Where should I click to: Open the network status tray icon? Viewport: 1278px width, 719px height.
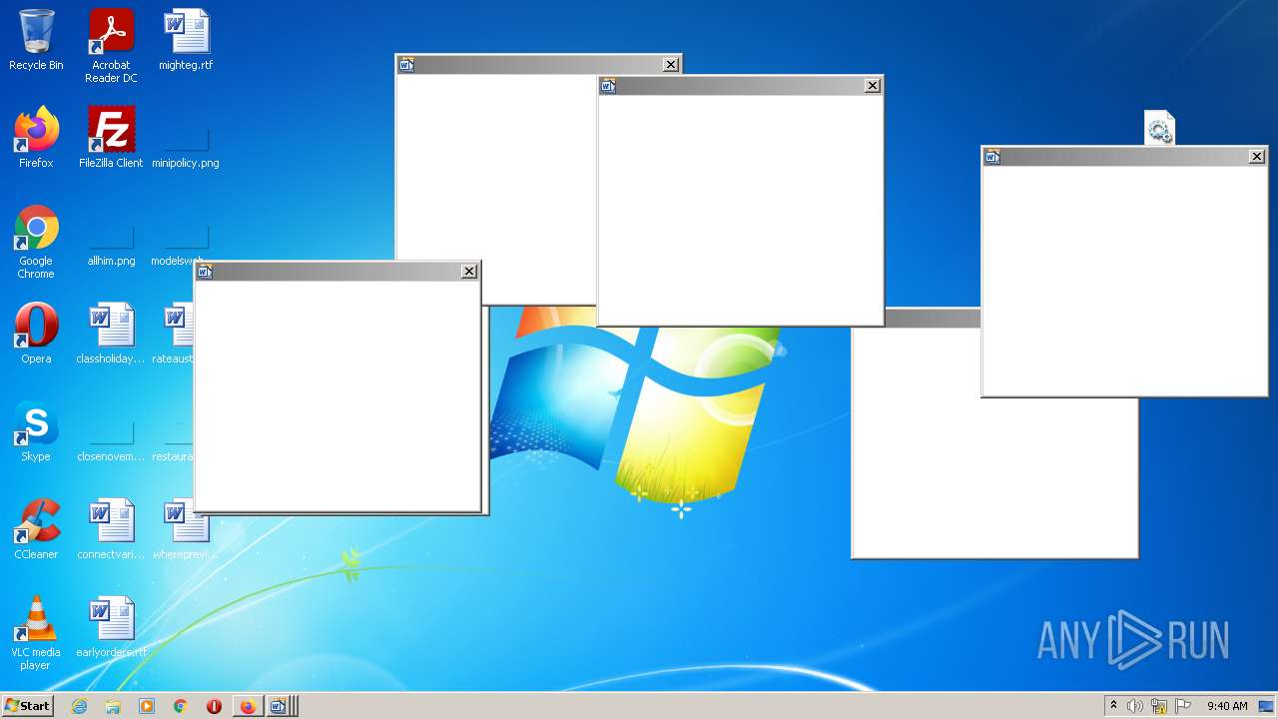pos(1159,706)
